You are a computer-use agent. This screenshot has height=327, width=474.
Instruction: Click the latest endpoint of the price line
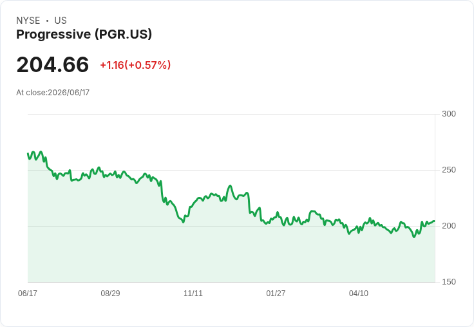pos(435,221)
